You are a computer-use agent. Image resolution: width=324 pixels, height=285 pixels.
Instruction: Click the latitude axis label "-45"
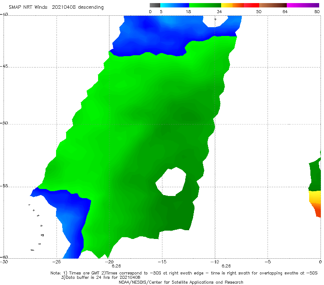pyautogui.click(x=4, y=66)
